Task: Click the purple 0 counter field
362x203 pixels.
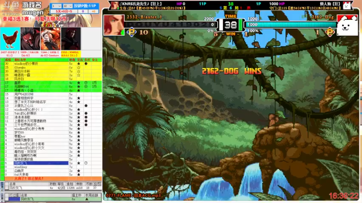Action: [83, 11]
